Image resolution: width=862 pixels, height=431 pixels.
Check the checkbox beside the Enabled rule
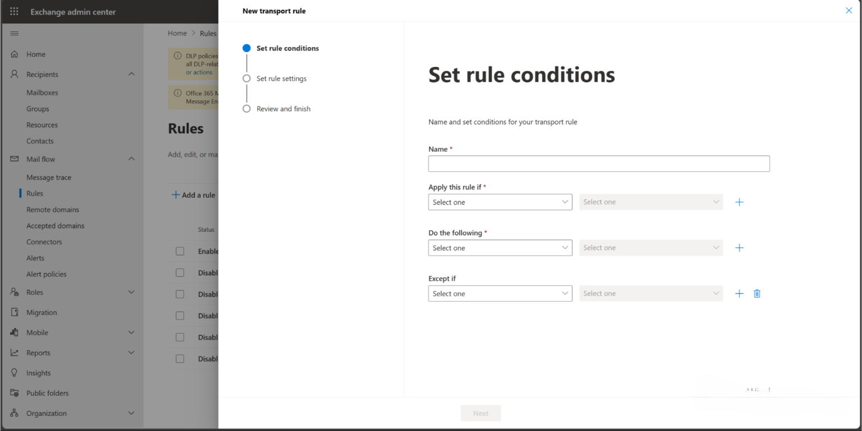pyautogui.click(x=180, y=251)
